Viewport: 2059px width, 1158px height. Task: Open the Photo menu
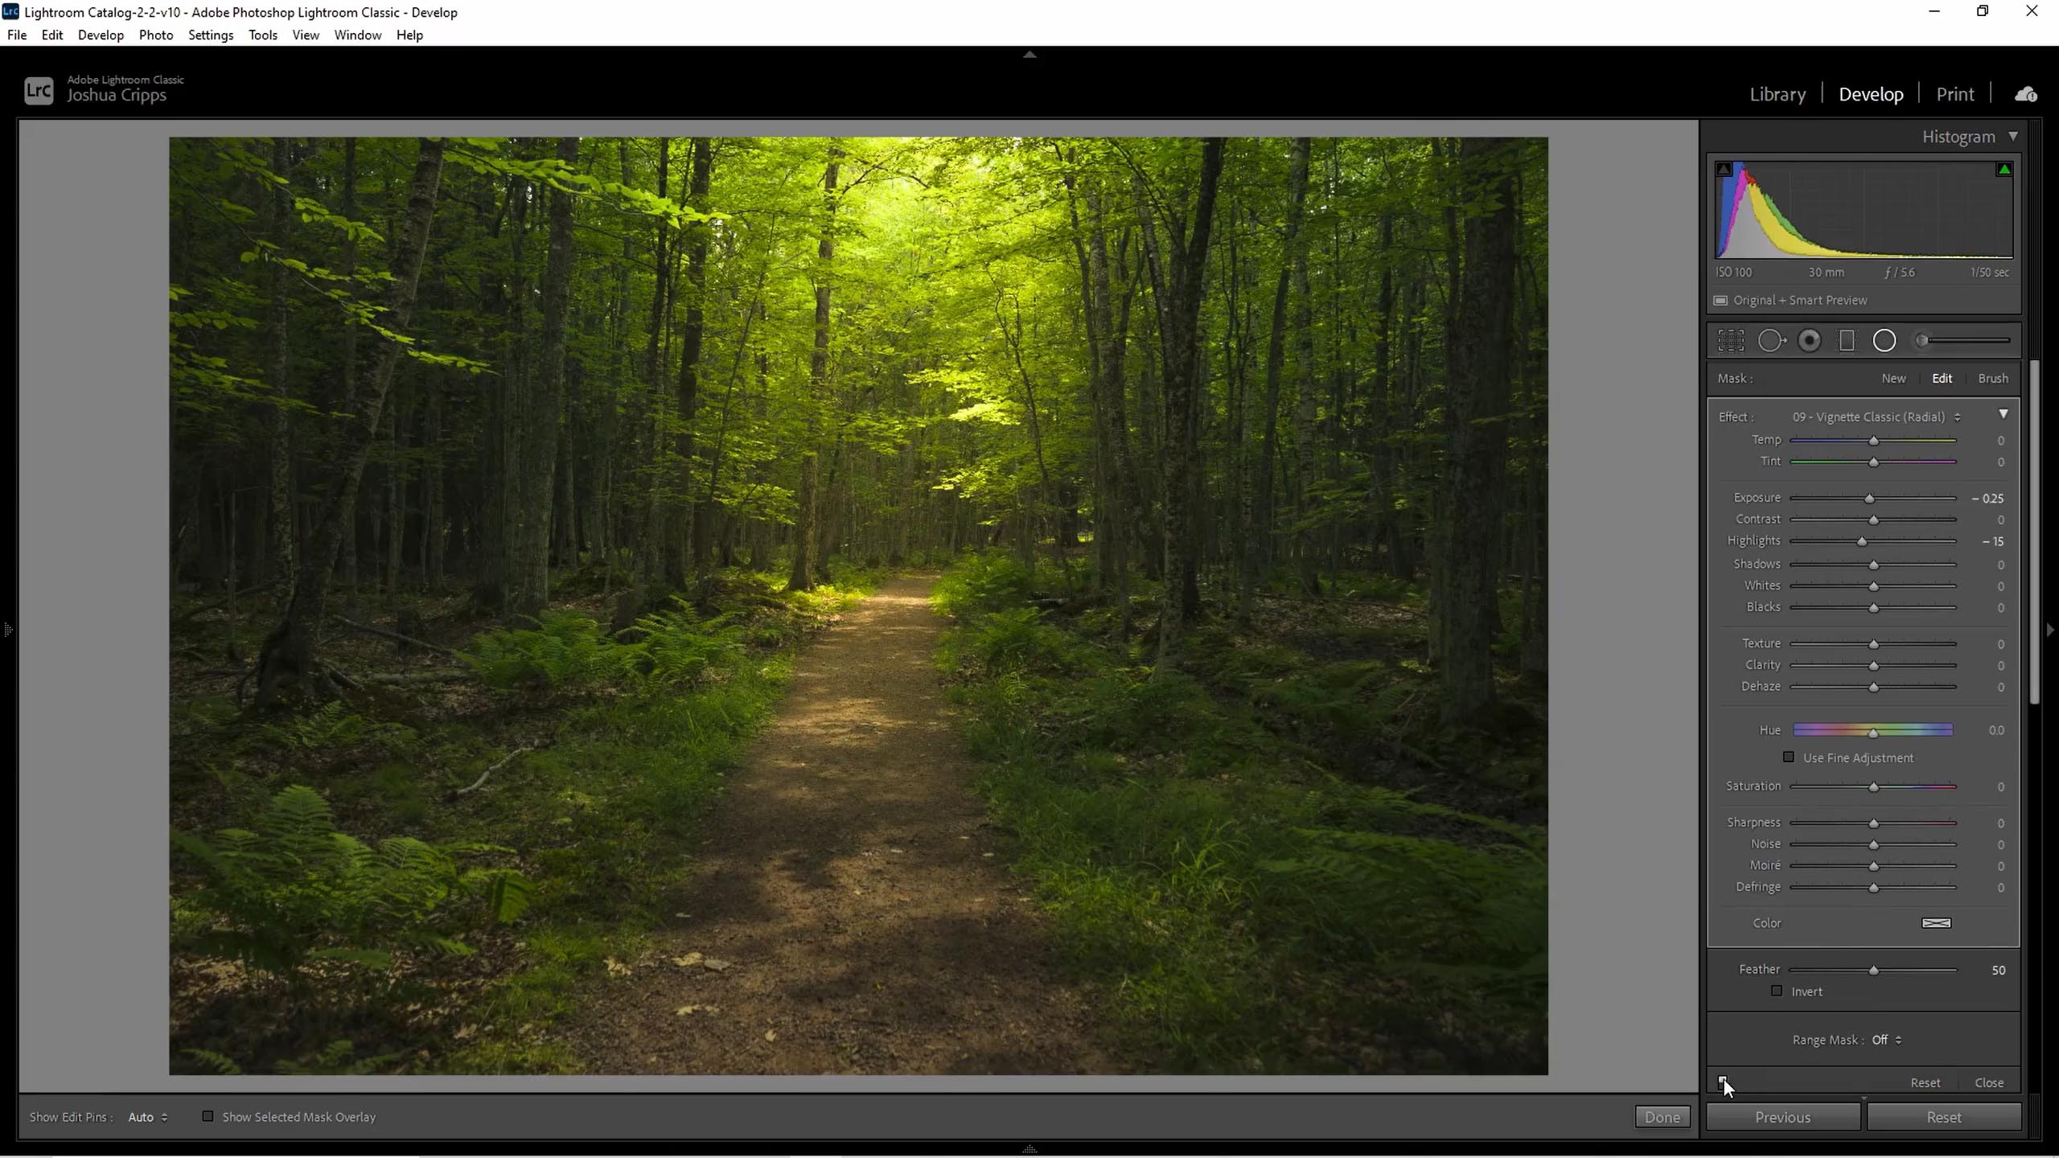(x=156, y=35)
